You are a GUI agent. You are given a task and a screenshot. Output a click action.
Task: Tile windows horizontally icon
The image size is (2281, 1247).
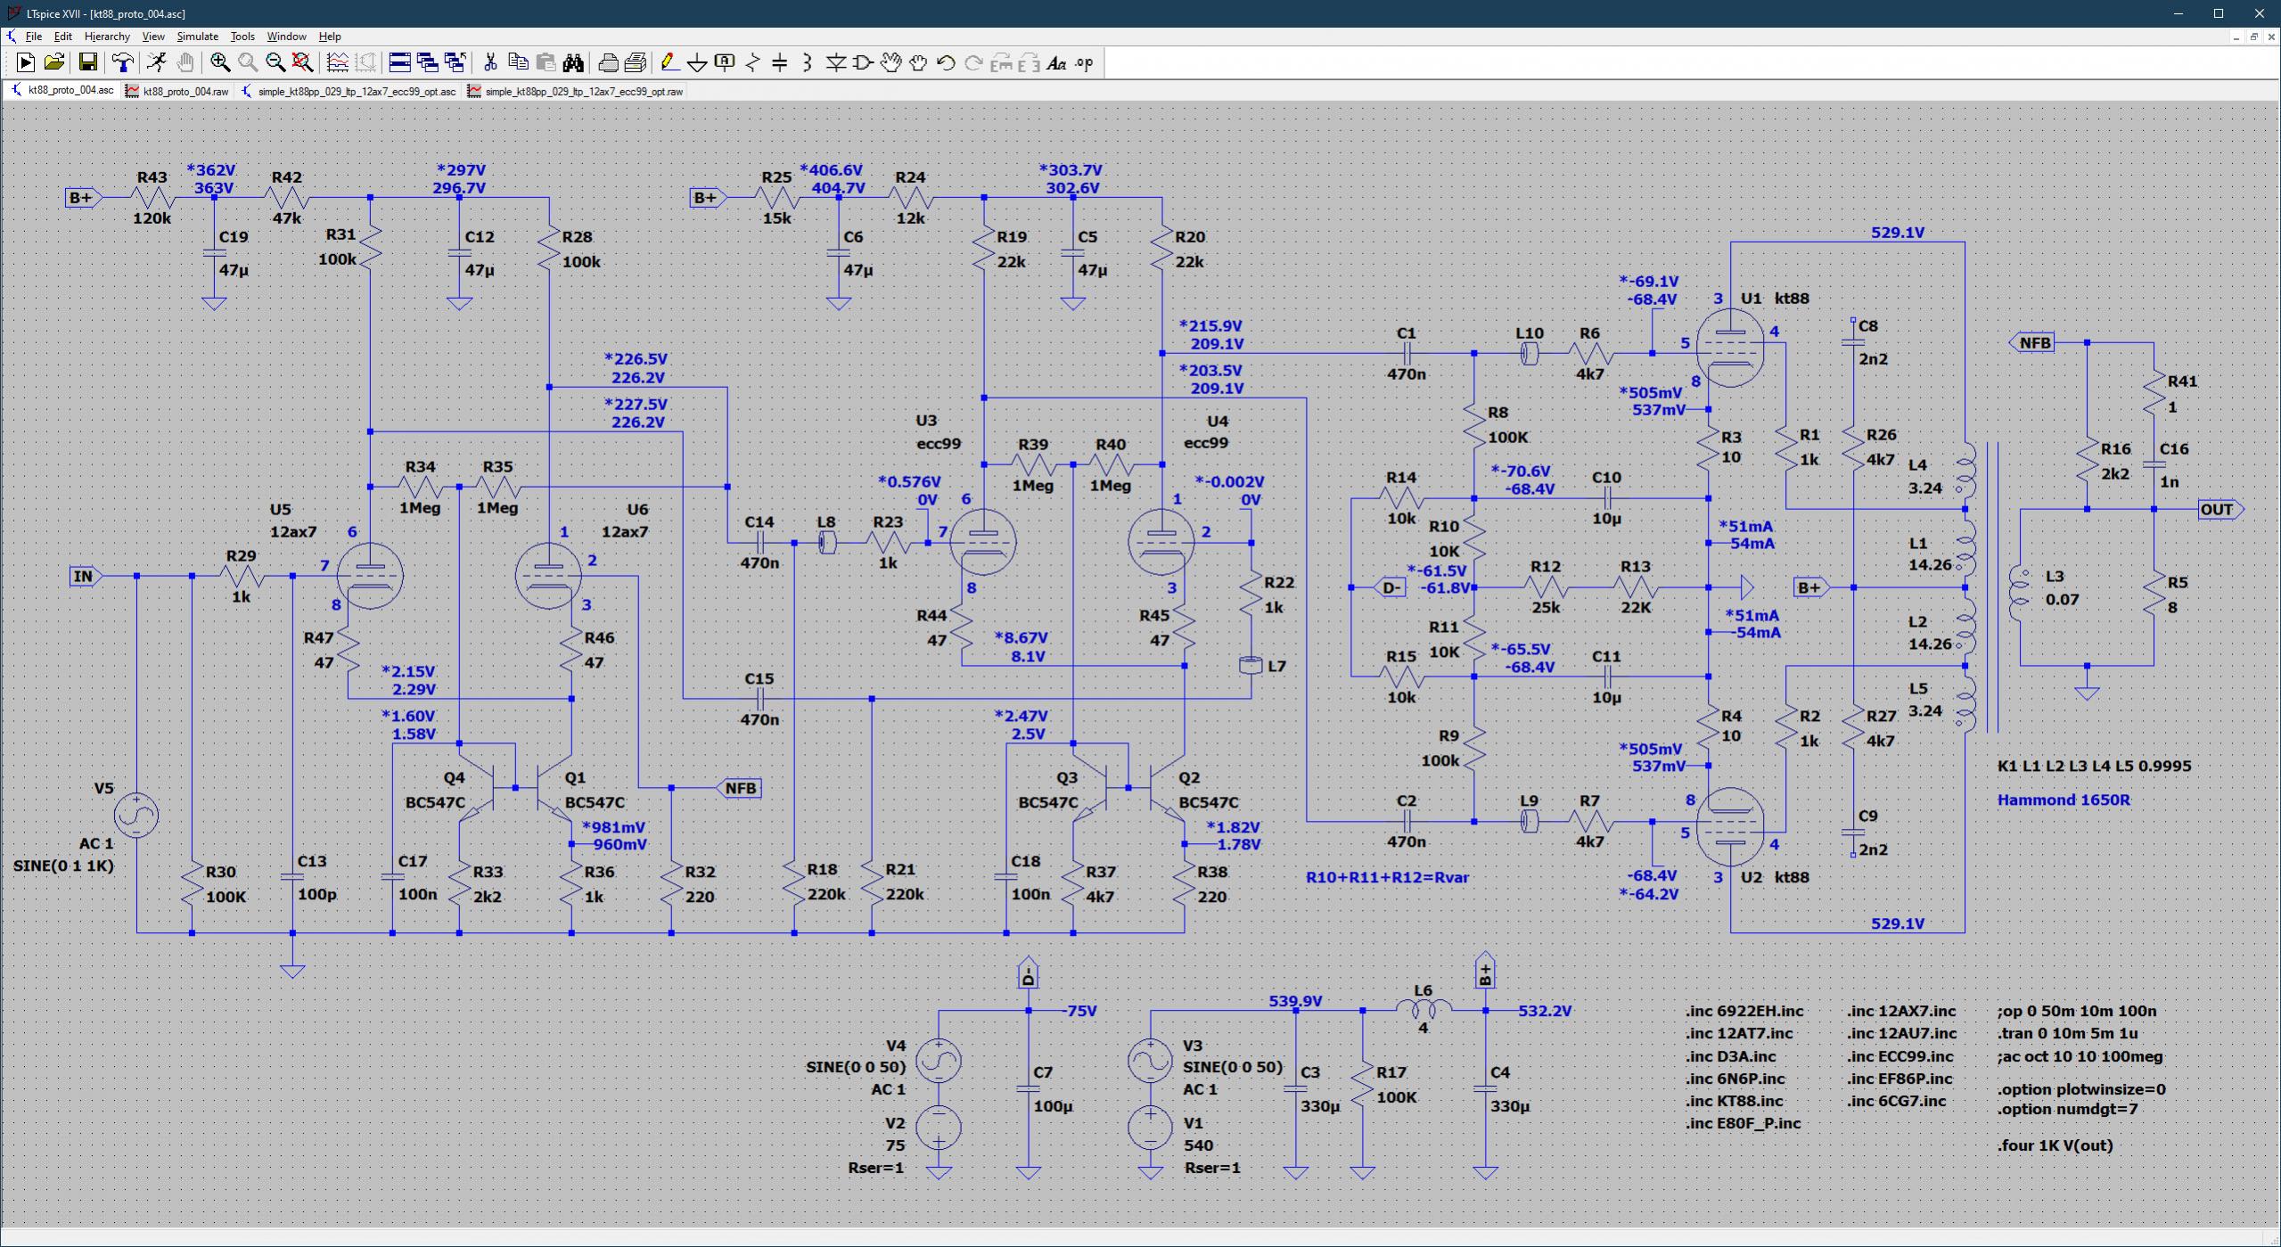(x=400, y=62)
